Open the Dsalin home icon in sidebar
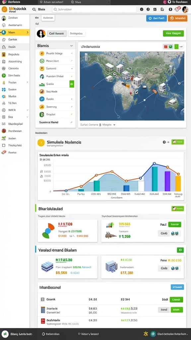Screen dimensions: 191x340 3,47
